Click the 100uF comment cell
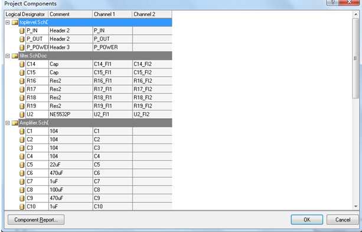Screen dimensions: 362x232 tap(71, 189)
